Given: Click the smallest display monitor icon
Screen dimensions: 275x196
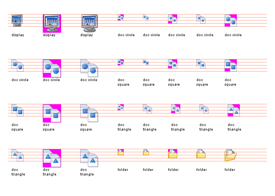Looking at the screenshot, I should point(17,20).
